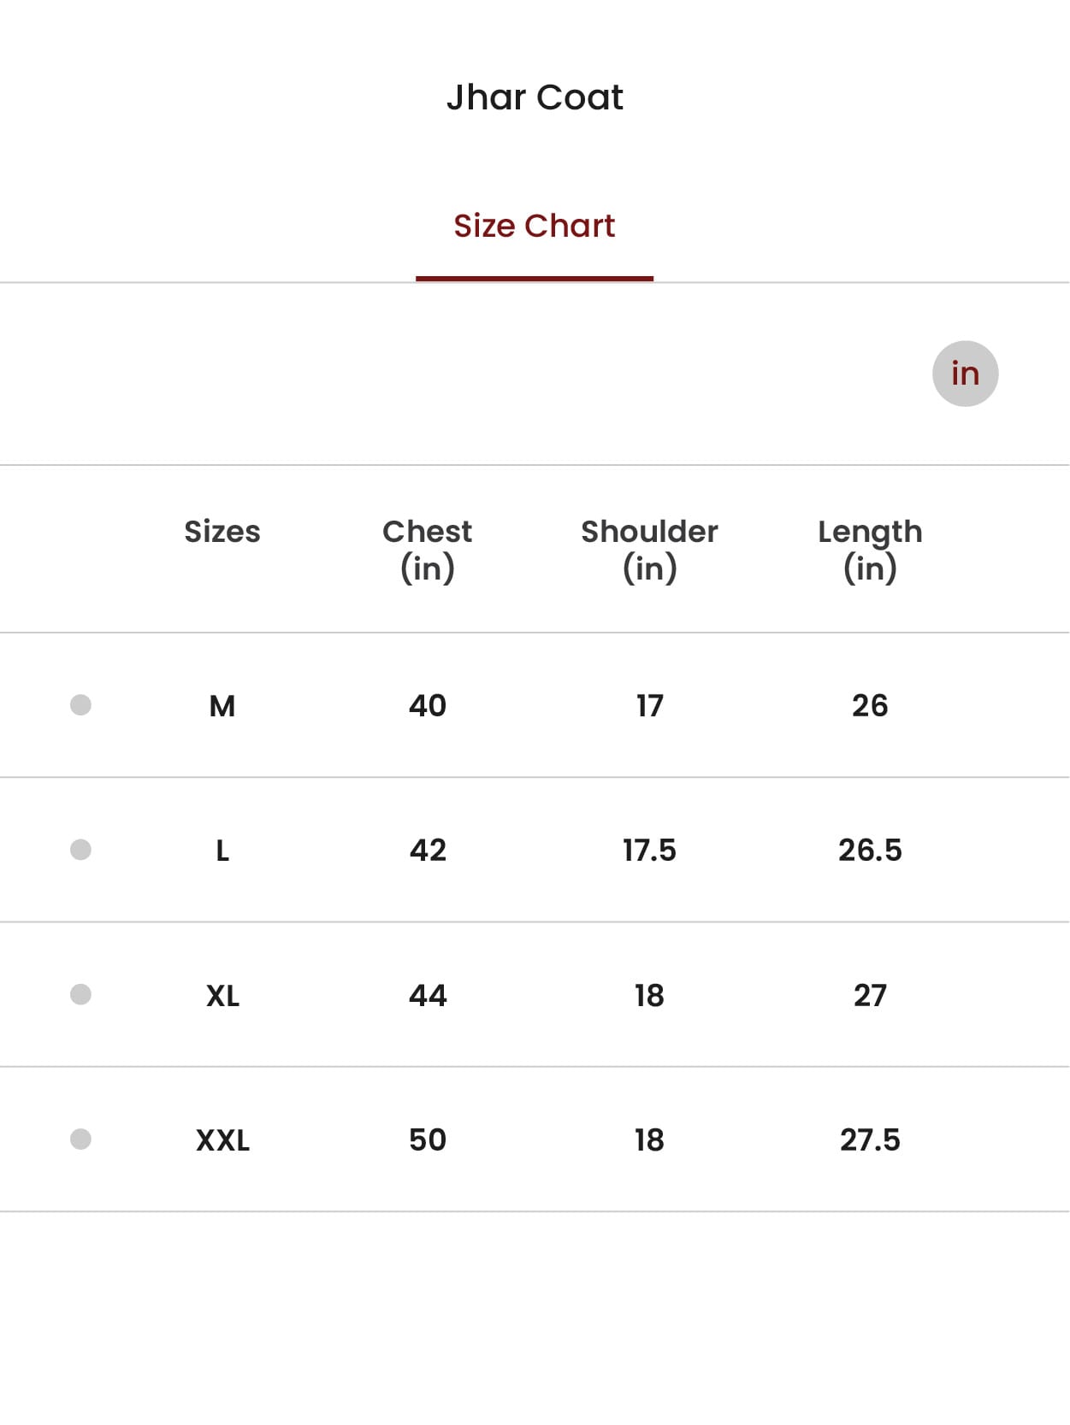Select the L size radio button
The image size is (1070, 1425).
[x=80, y=850]
